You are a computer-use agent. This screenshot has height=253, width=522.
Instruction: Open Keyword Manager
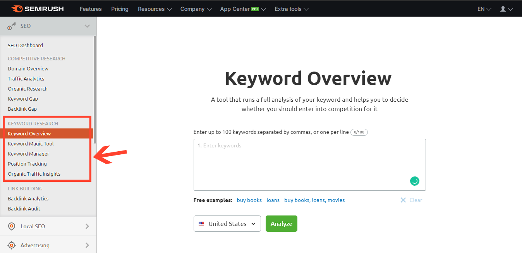coord(28,154)
